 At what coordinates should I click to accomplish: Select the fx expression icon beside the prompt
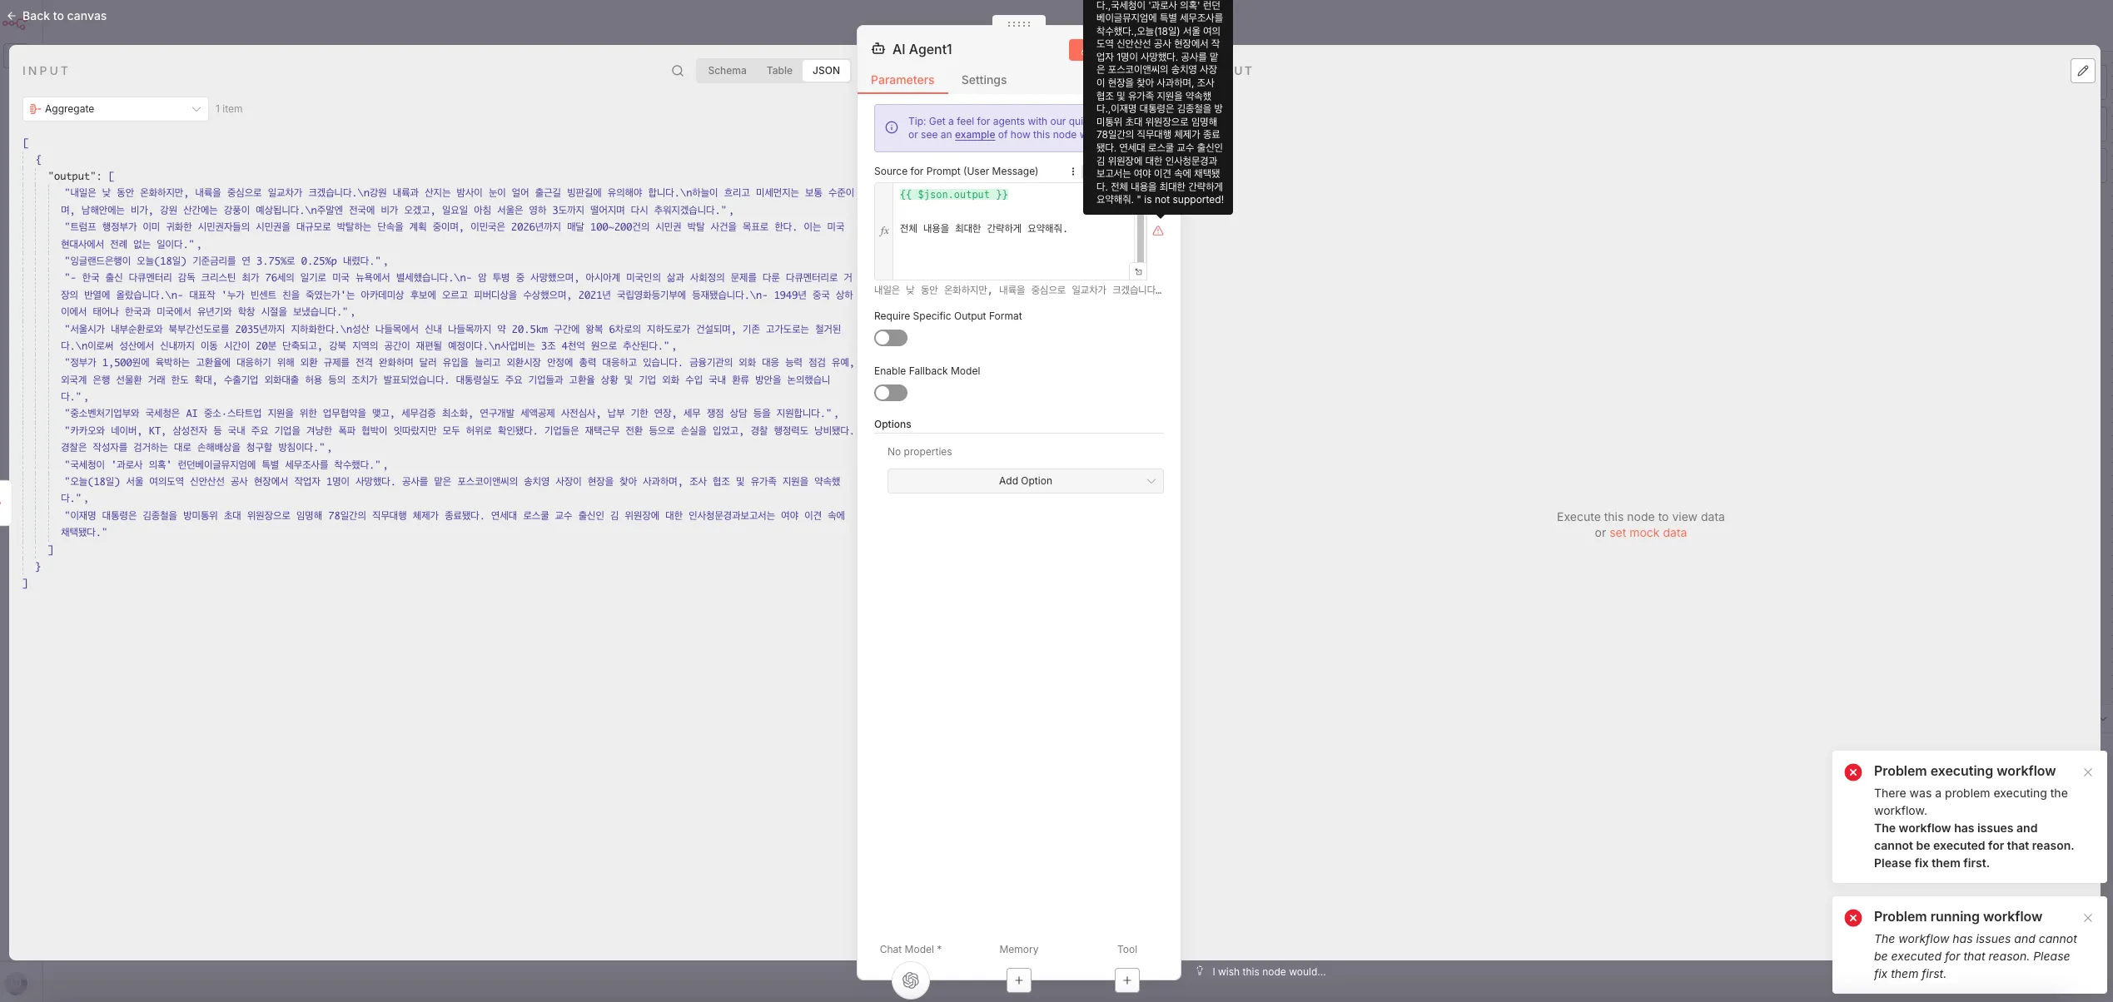click(884, 231)
